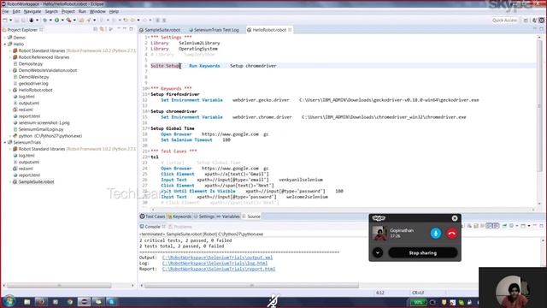
Task: Expand the DemoWebsiteValidation.robot node
Action: [x=10, y=70]
